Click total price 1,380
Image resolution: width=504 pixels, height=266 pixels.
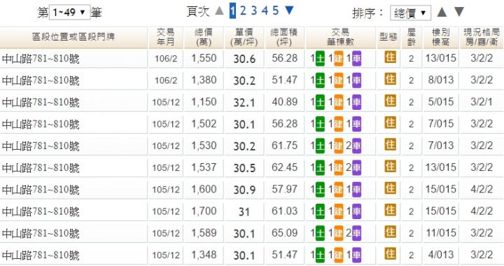point(204,80)
